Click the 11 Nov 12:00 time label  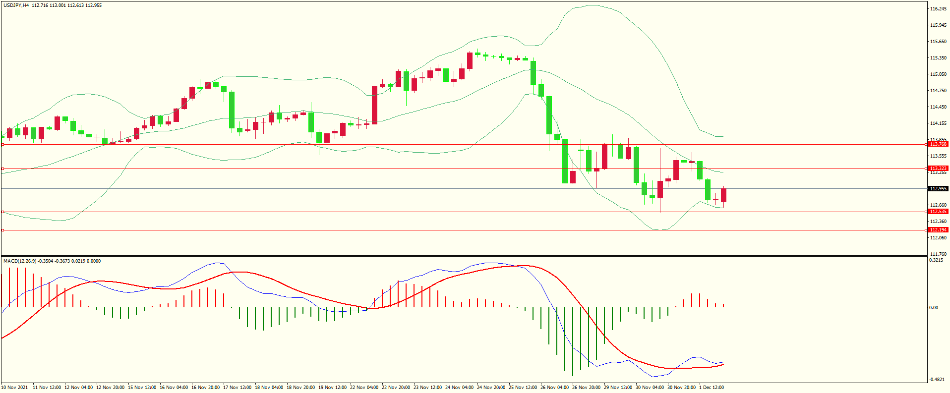tap(47, 388)
